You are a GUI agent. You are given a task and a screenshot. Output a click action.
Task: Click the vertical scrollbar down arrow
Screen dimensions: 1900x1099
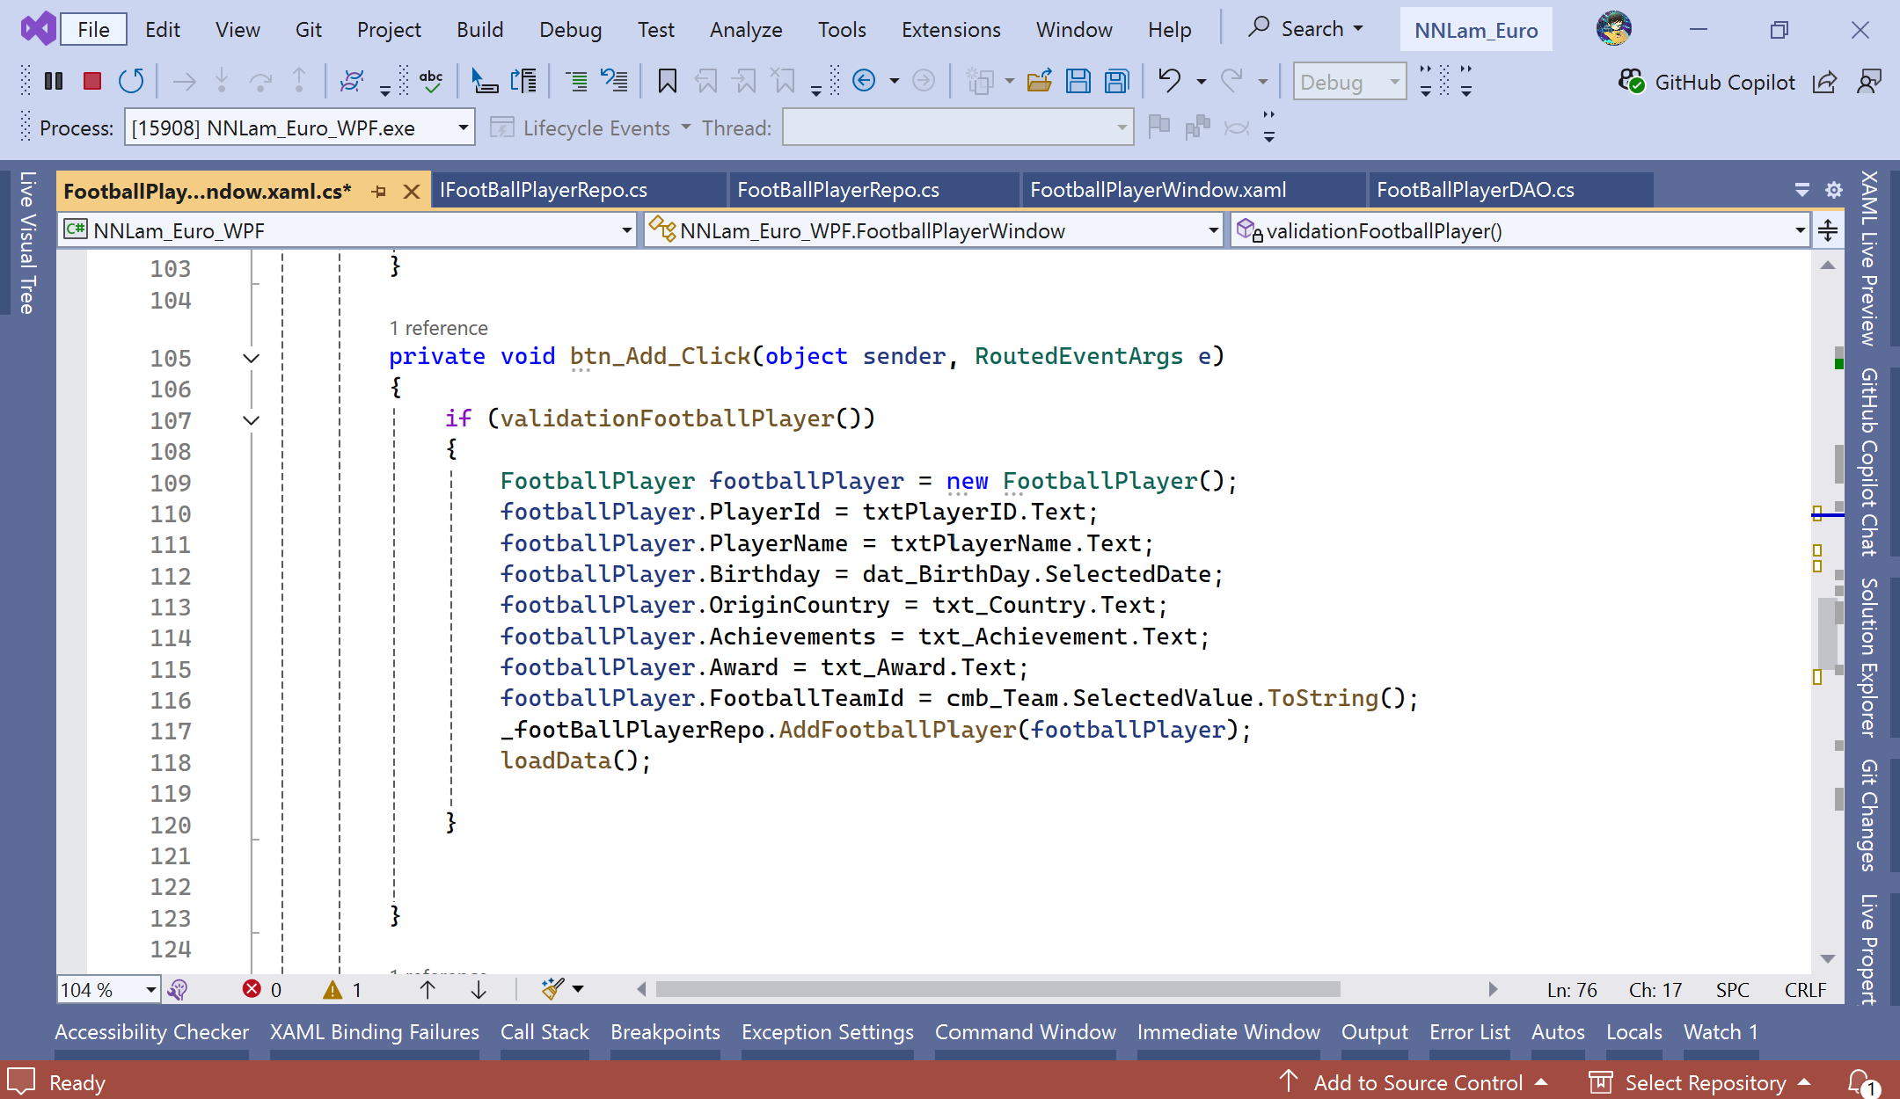(x=1828, y=958)
